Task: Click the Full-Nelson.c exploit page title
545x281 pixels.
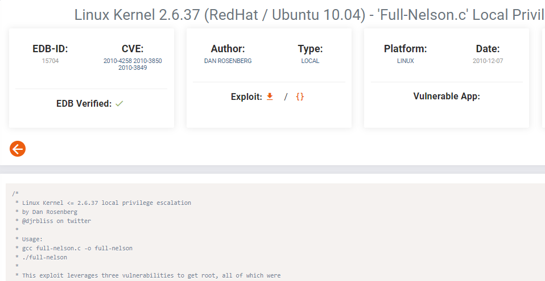Action: [x=309, y=15]
